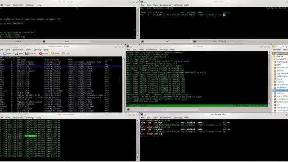Screen dimensions: 288x162
Task: Click the green tmux status bar in boot-log Konsole
Action: (x=197, y=106)
